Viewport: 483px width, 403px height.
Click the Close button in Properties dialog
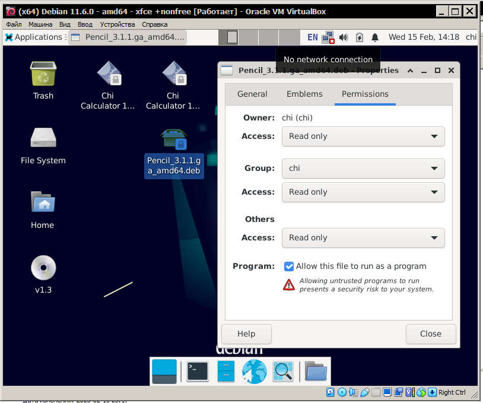(x=431, y=334)
